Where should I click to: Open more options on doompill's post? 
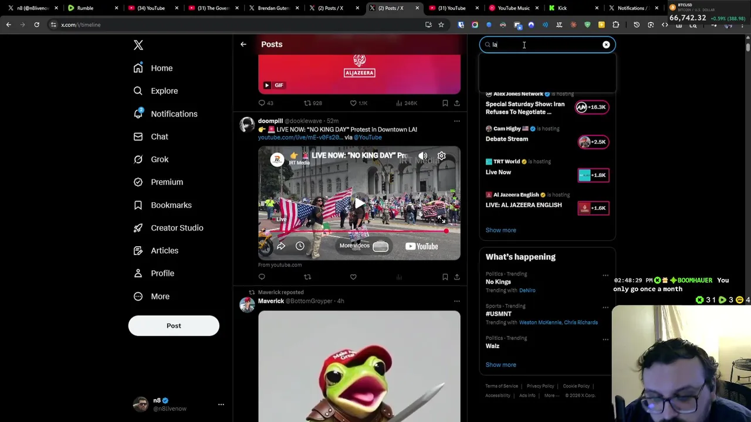pos(456,121)
